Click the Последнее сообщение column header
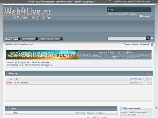The image size is (158, 118). click(95, 113)
